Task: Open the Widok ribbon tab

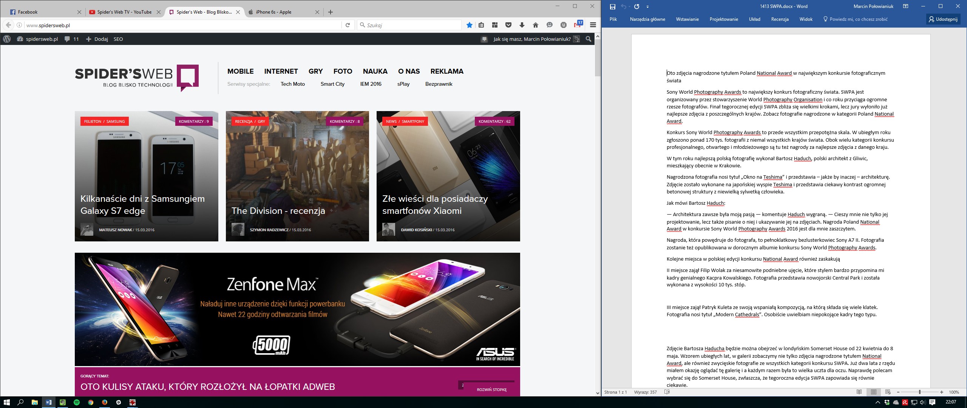Action: [x=806, y=19]
